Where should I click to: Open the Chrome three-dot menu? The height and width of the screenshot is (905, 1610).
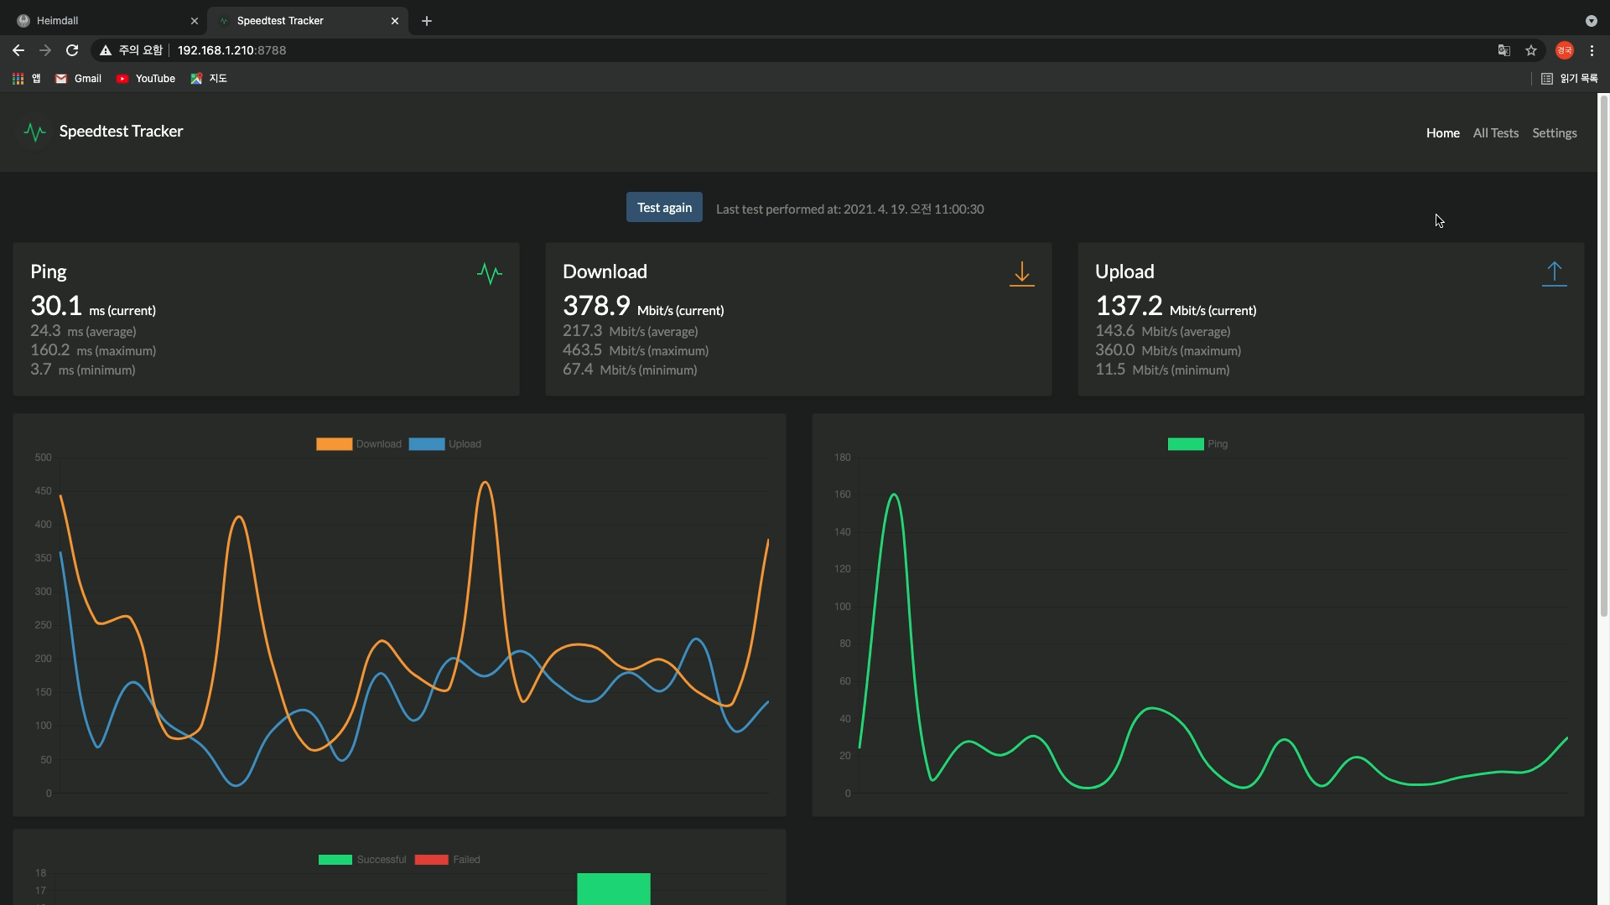coord(1592,50)
